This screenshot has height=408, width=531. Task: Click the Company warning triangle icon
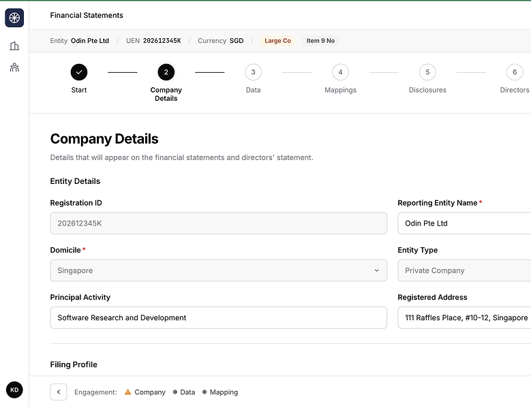[x=128, y=392]
